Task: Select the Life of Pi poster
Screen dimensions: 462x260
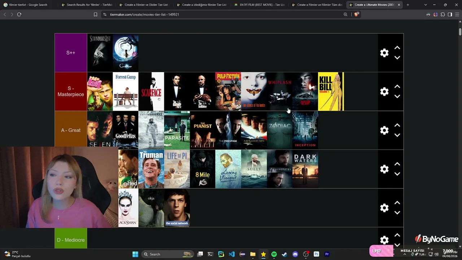Action: 177,169
